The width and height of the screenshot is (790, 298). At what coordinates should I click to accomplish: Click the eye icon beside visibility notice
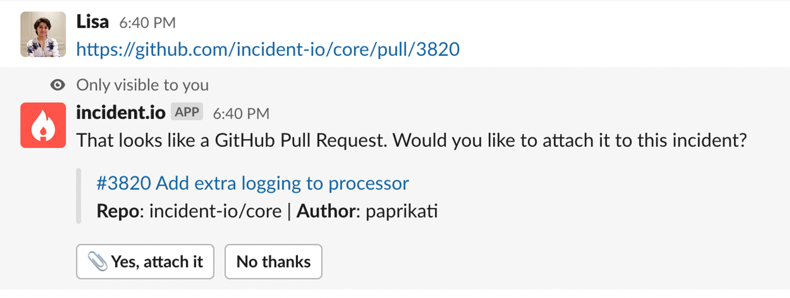[58, 85]
